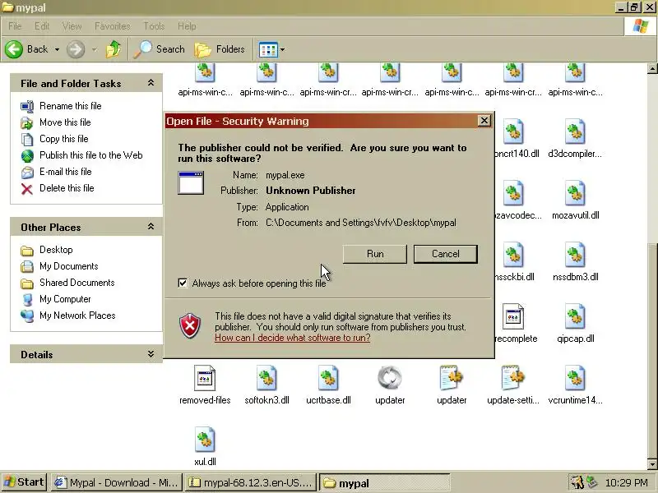Open the Favorites menu
Image resolution: width=658 pixels, height=493 pixels.
pos(113,26)
